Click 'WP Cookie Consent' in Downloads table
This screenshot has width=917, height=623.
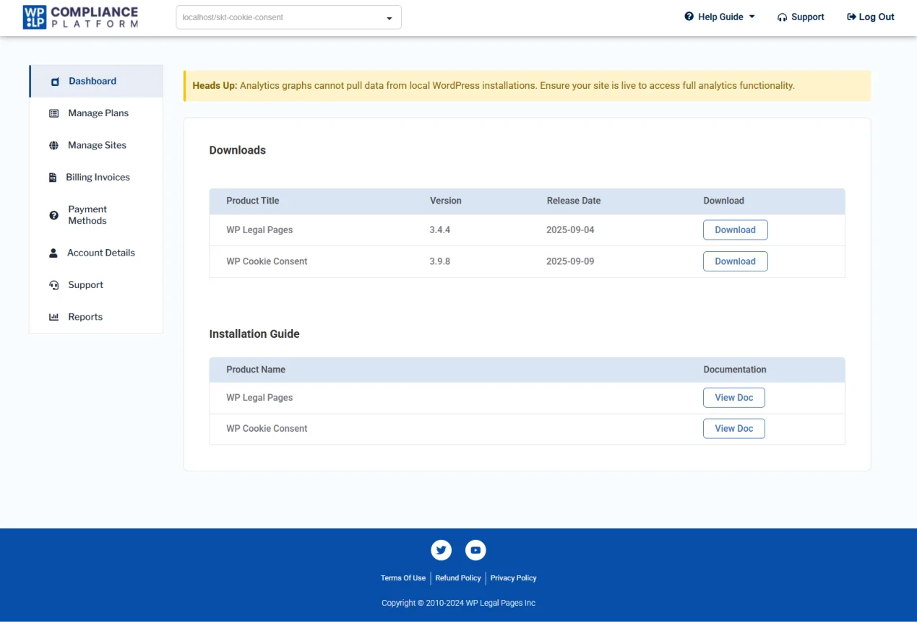[267, 261]
